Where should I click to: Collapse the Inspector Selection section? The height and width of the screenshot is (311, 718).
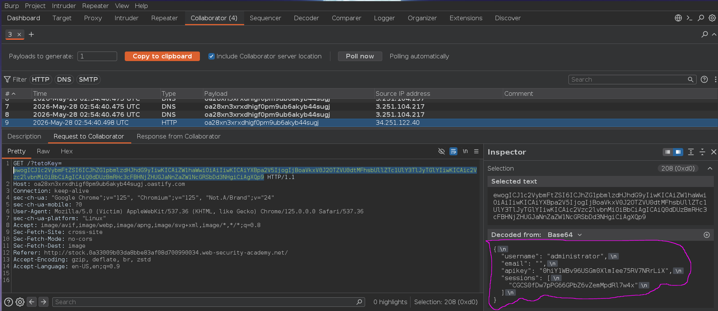(710, 168)
